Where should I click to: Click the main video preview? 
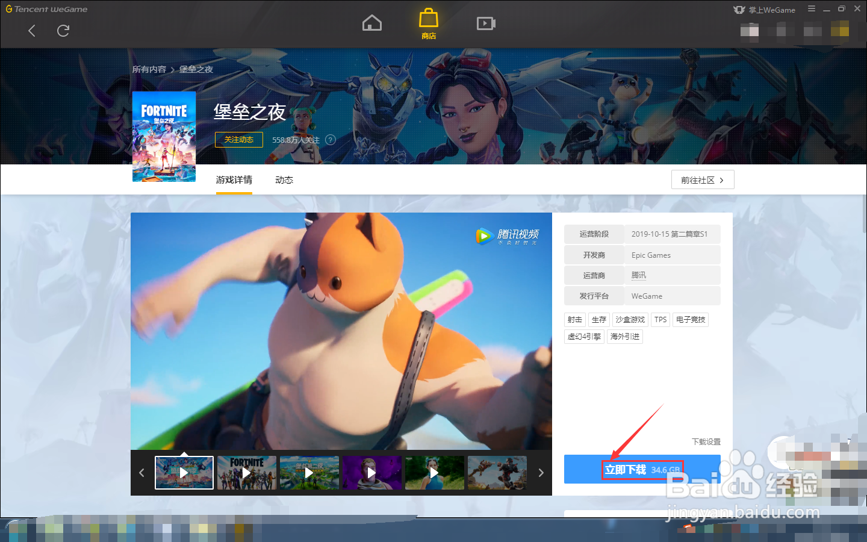[x=341, y=331]
